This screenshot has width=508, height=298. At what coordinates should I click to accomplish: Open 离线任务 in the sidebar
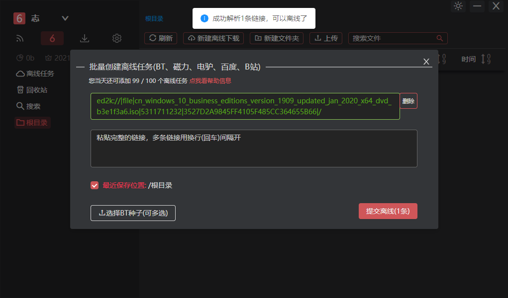pos(35,74)
